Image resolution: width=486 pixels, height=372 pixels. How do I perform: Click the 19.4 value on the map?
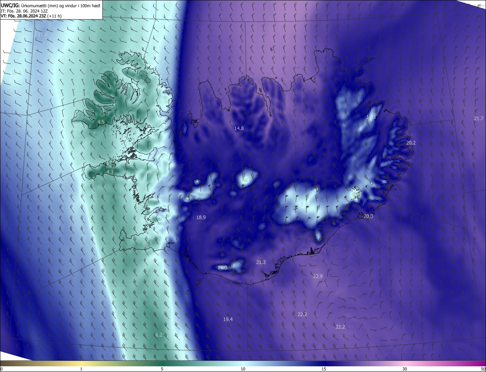(228, 320)
